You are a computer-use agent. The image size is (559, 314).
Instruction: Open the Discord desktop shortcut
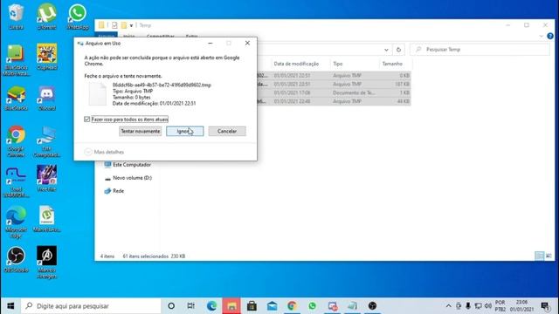coord(46,98)
